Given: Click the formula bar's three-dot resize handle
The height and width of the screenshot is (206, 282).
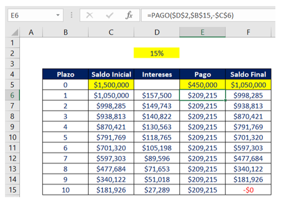Looking at the screenshot, I should point(71,15).
